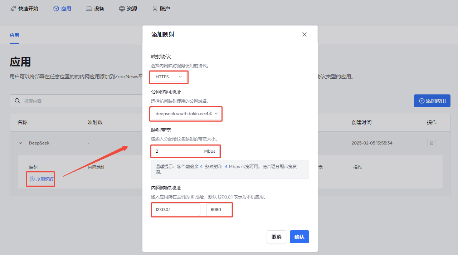Open the 快速开始 navigation item
The width and height of the screenshot is (458, 255).
[24, 9]
